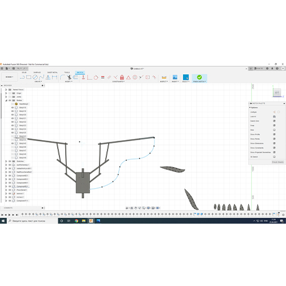Click the Finish Sketch button in the palette
The width and height of the screenshot is (286, 286).
[x=278, y=162]
